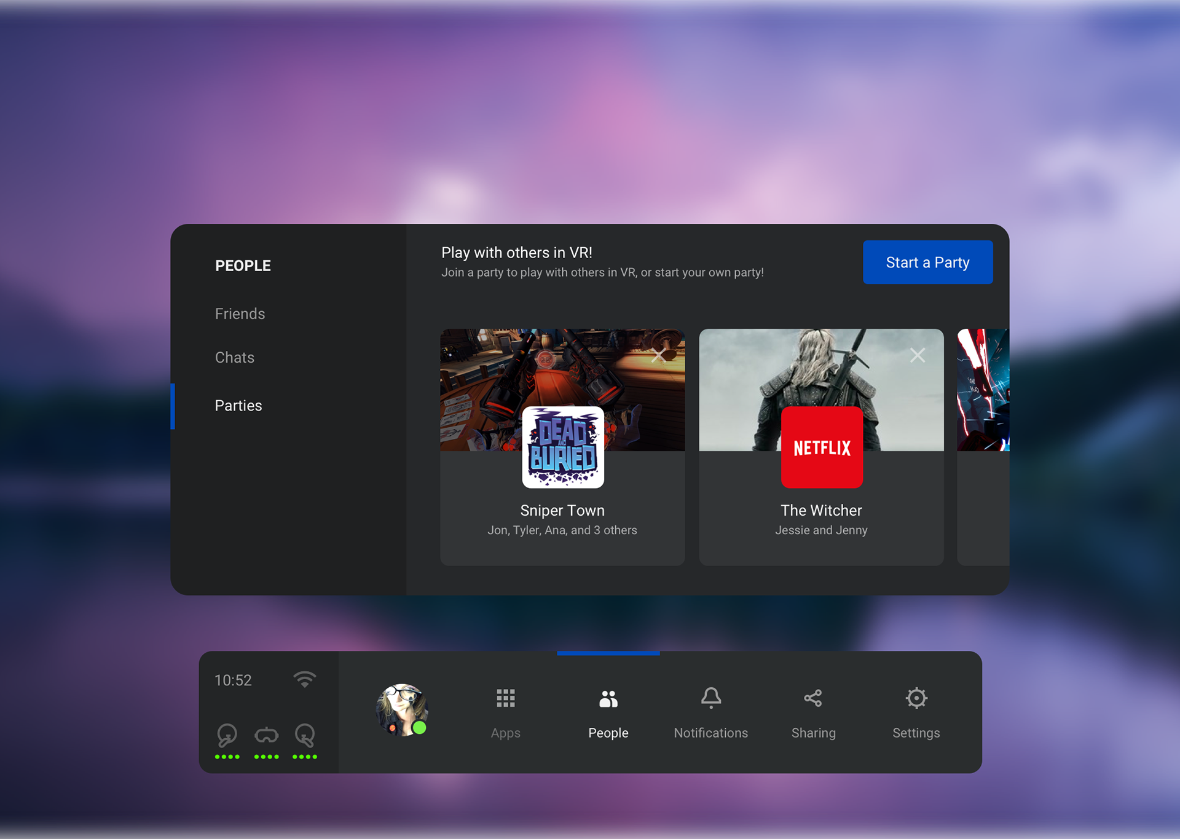Select the left controller battery icon
Image resolution: width=1180 pixels, height=839 pixels.
tap(227, 735)
